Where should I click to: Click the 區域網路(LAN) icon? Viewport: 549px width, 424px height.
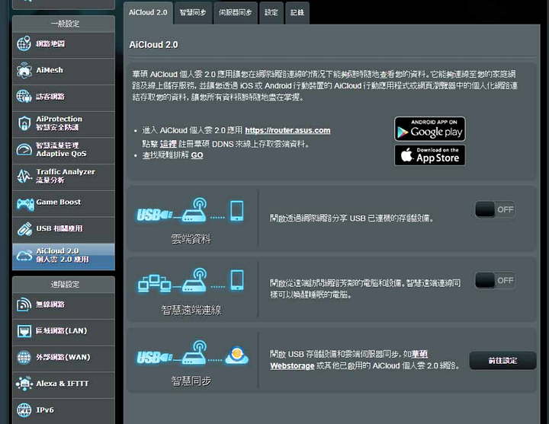(24, 331)
